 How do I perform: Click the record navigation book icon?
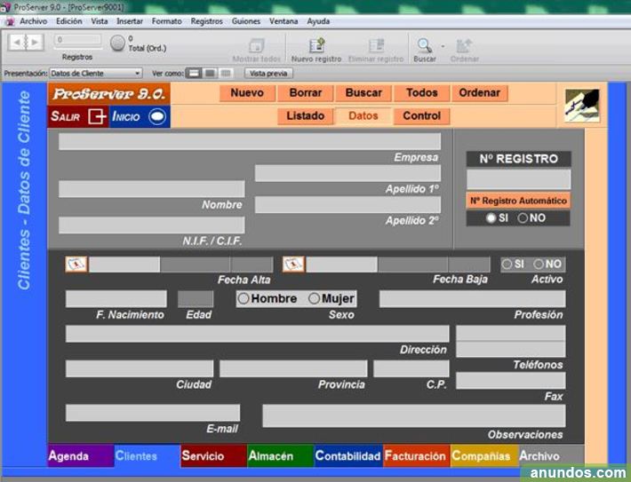[x=26, y=42]
